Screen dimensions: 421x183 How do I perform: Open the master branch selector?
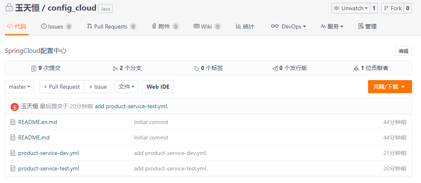(20, 87)
